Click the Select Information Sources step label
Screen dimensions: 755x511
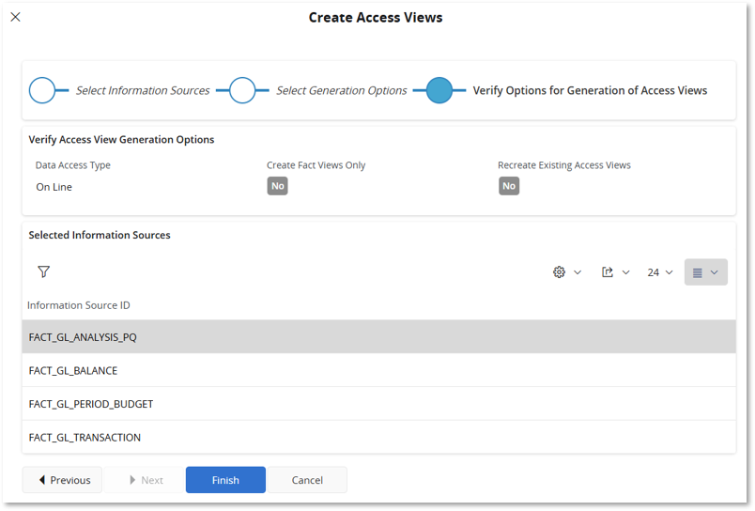[x=143, y=90]
